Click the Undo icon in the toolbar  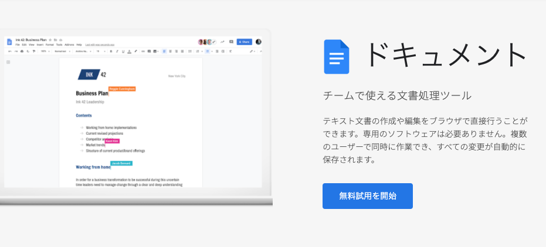(x=10, y=52)
